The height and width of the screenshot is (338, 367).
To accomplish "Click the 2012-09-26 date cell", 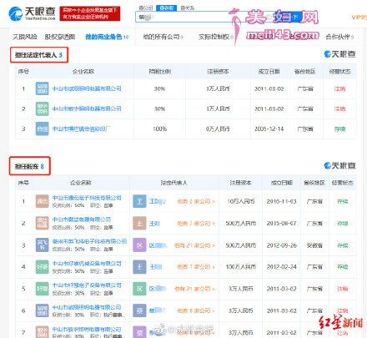I will pos(281,245).
